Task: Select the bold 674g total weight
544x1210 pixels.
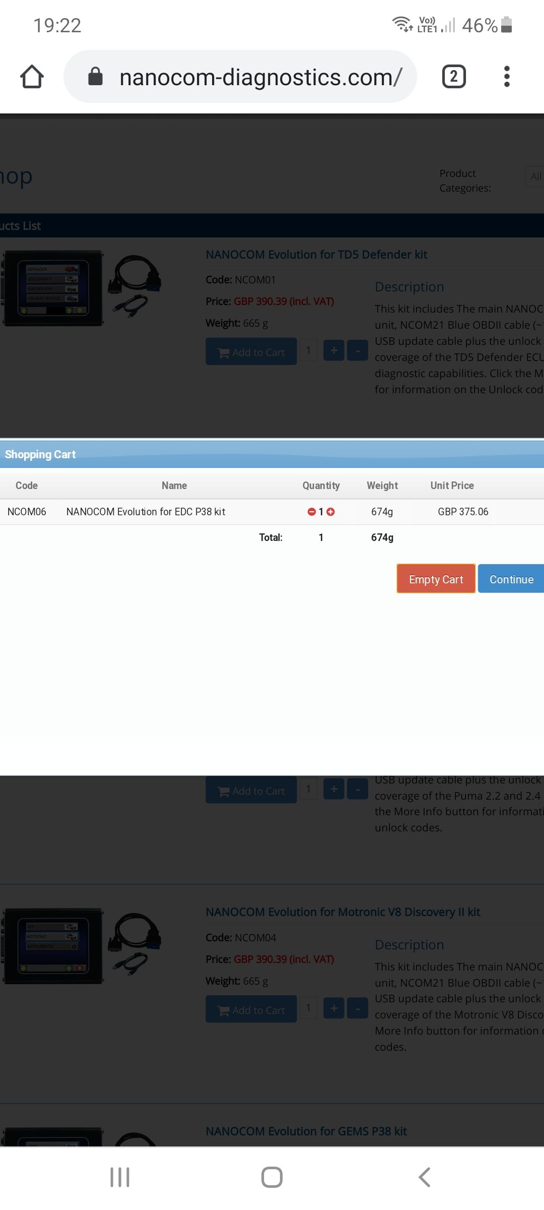Action: click(x=382, y=537)
